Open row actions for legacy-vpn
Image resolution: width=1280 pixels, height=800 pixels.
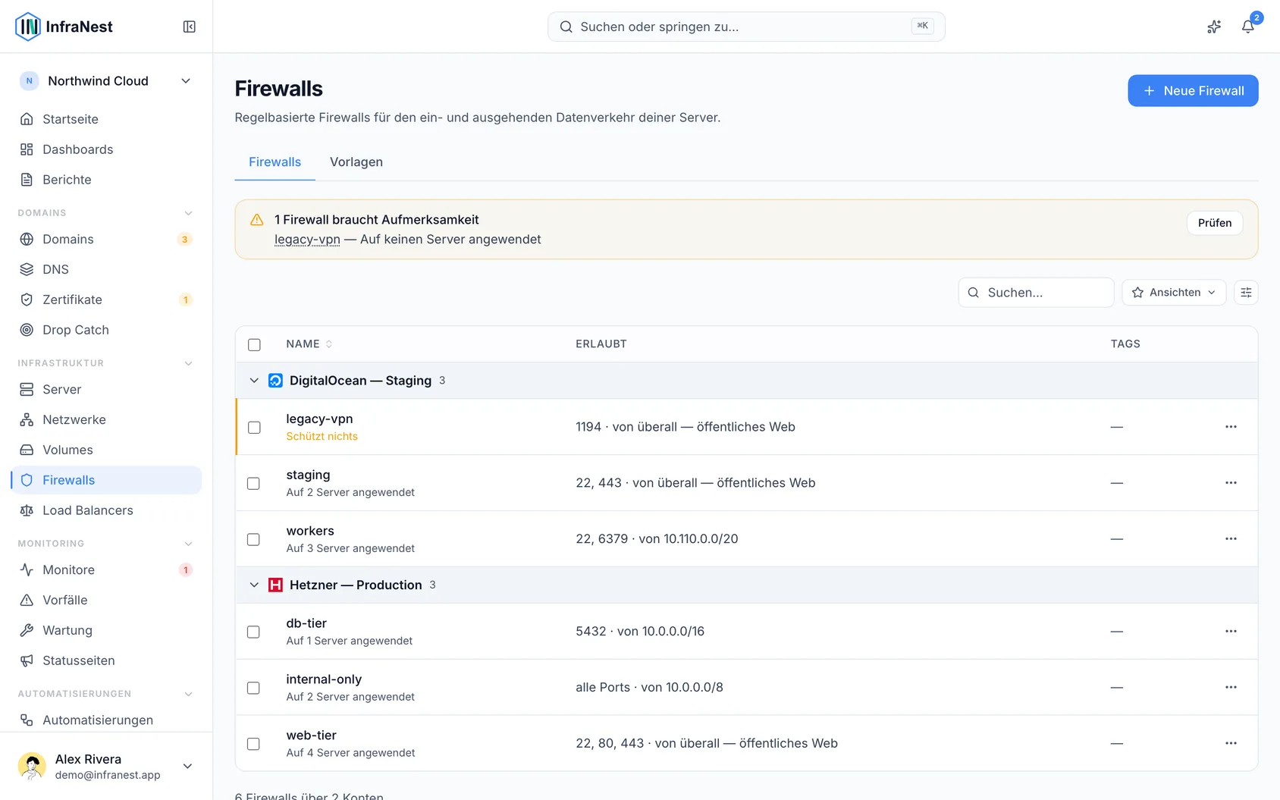click(1231, 427)
